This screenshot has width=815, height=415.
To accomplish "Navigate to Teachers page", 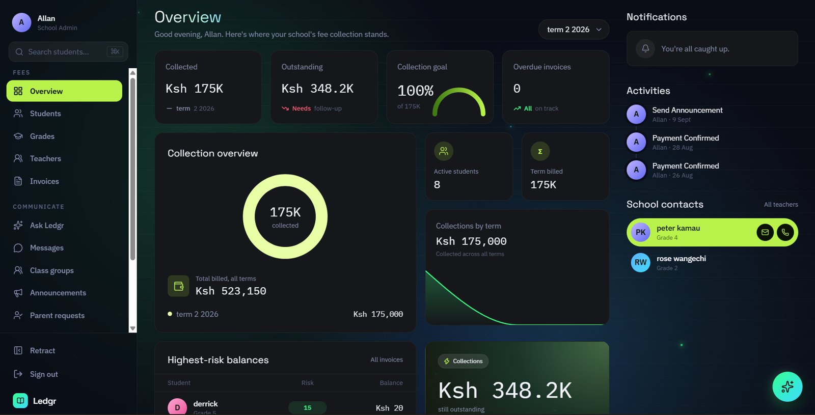I will (x=64, y=158).
